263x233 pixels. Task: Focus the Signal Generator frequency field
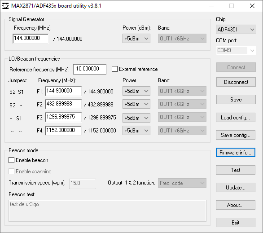[x=31, y=39]
